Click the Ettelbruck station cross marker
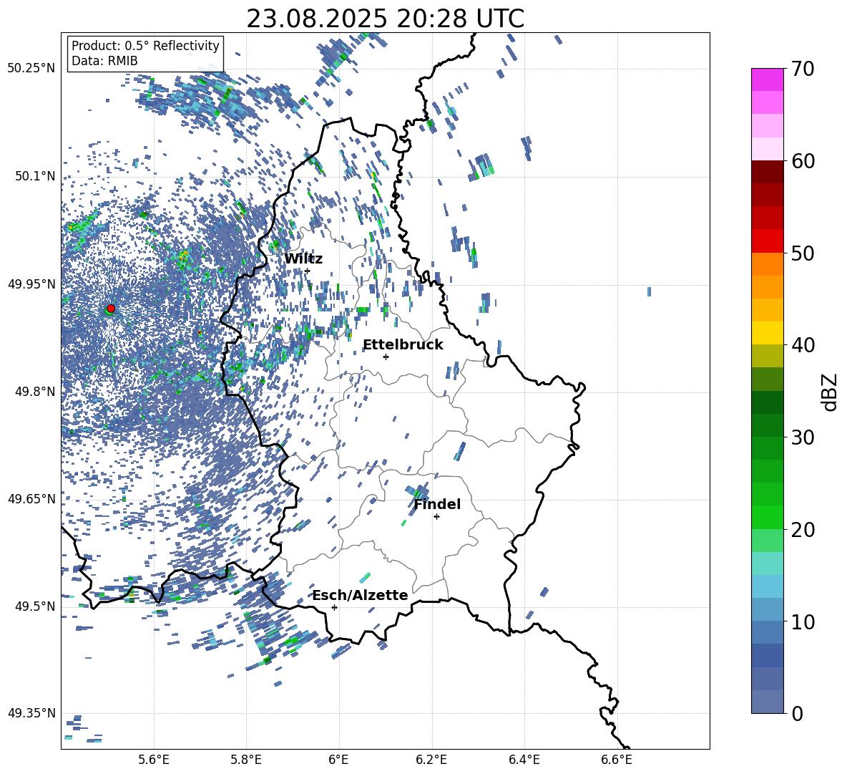Screen dimensions: 847x774 tap(386, 357)
